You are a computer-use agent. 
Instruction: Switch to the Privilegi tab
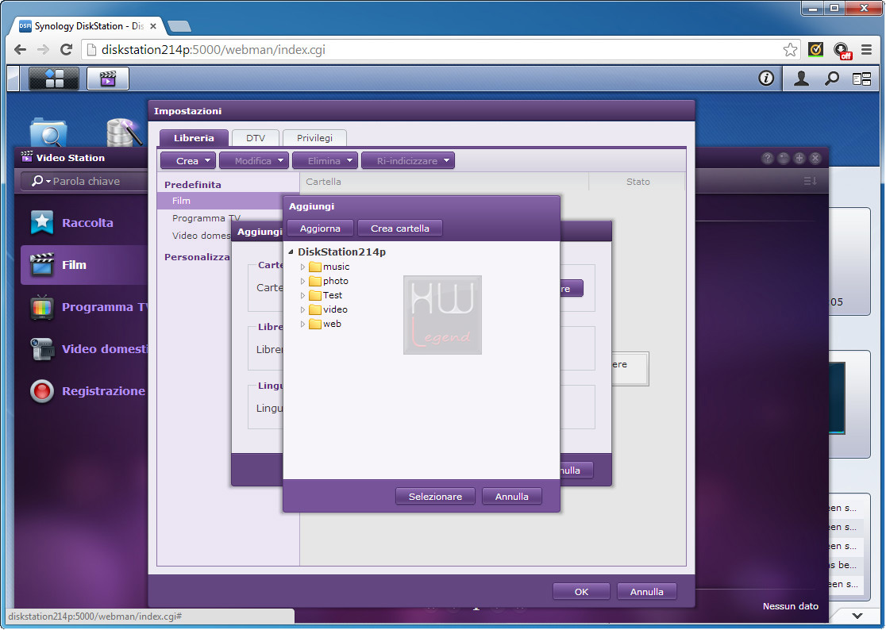coord(314,138)
